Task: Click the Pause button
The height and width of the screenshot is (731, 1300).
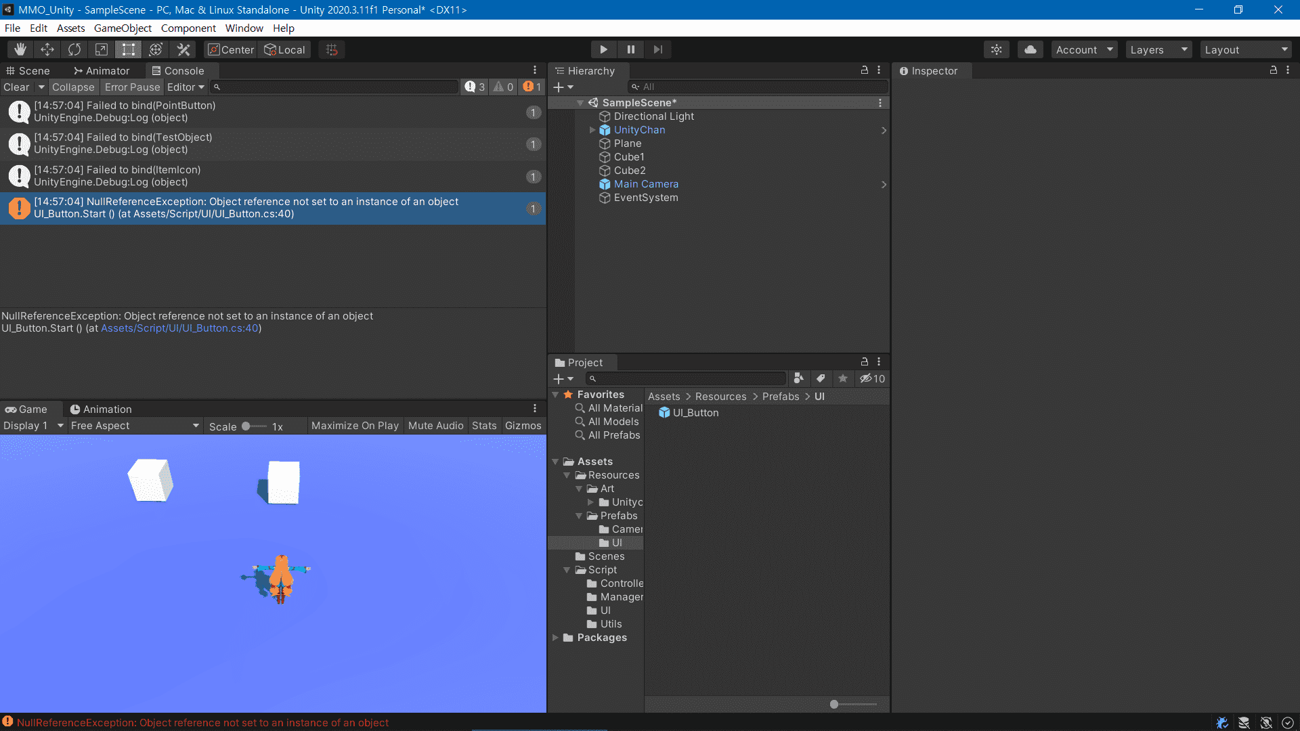Action: pos(631,49)
